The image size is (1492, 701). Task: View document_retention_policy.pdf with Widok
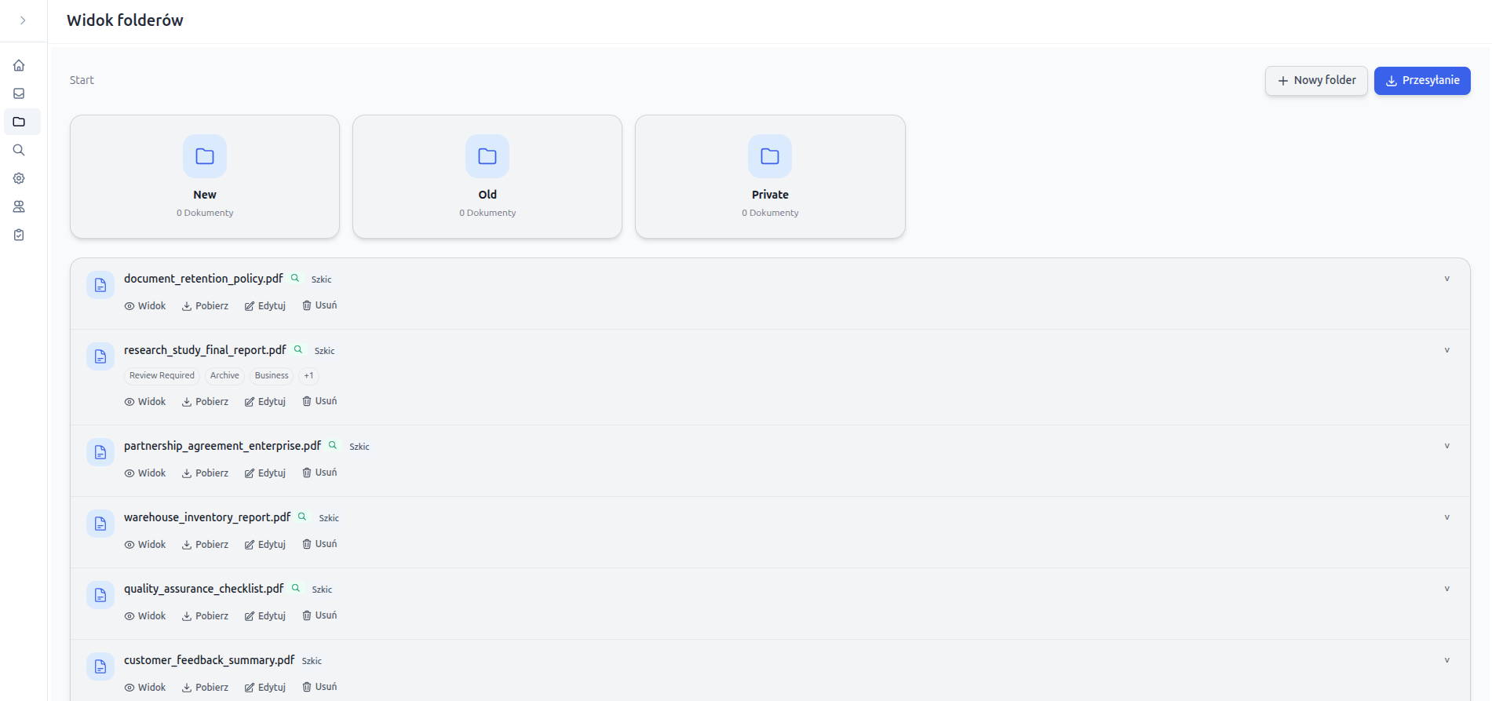145,306
